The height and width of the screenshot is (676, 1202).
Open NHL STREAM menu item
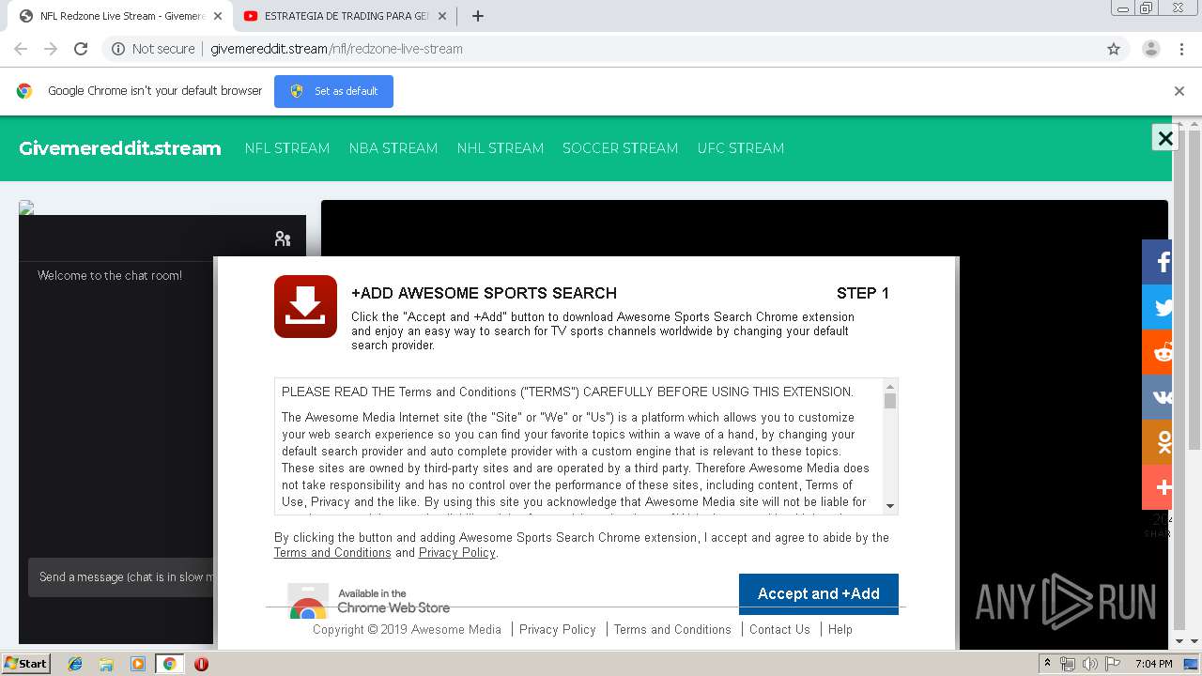click(501, 148)
